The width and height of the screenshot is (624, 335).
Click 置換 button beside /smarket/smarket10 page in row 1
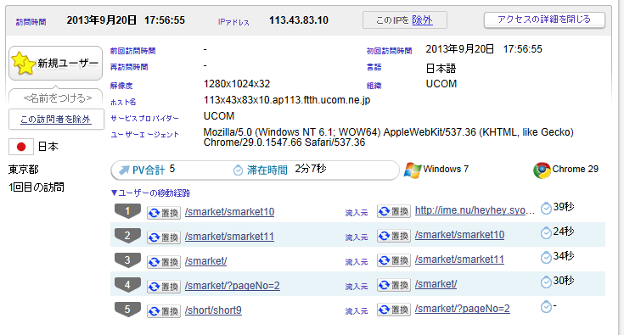pyautogui.click(x=164, y=213)
